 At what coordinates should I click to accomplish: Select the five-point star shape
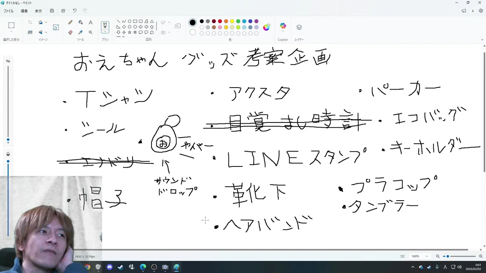[129, 32]
